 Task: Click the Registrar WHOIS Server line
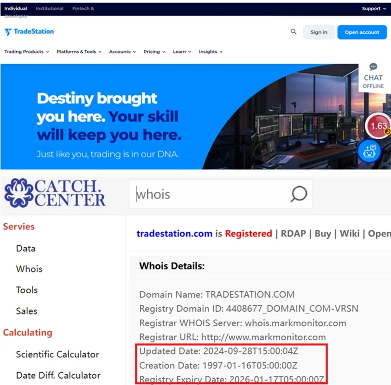pos(243,323)
